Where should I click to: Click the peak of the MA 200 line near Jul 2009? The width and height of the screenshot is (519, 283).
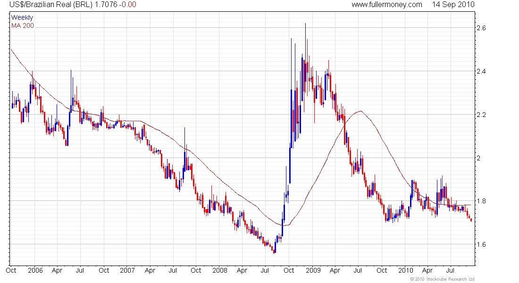[360, 111]
